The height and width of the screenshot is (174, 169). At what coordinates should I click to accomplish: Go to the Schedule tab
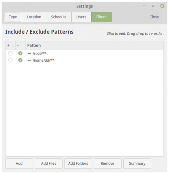click(59, 17)
